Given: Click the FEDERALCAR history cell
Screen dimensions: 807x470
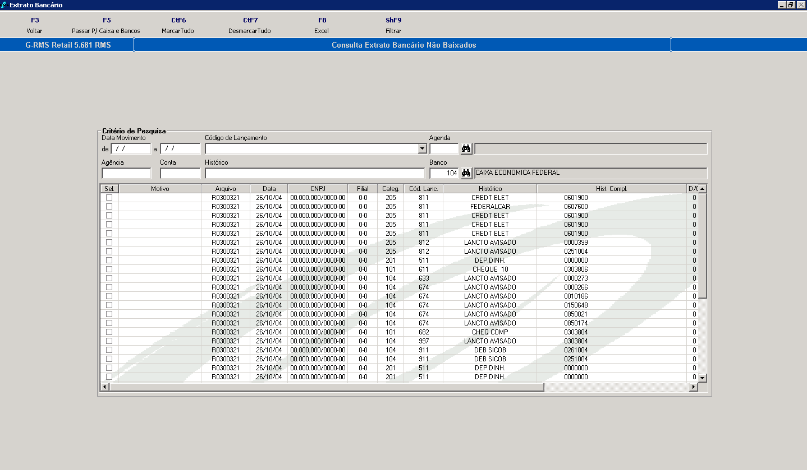Looking at the screenshot, I should coord(490,207).
